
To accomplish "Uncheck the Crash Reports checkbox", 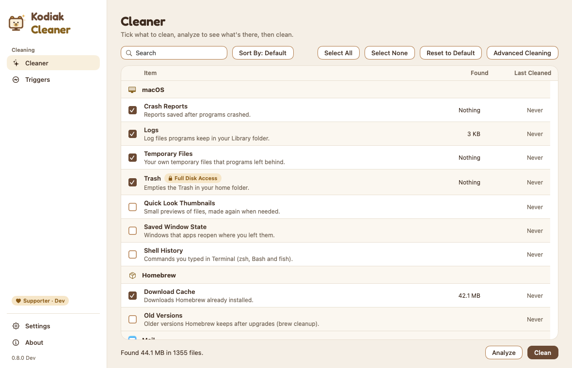I will click(x=132, y=110).
